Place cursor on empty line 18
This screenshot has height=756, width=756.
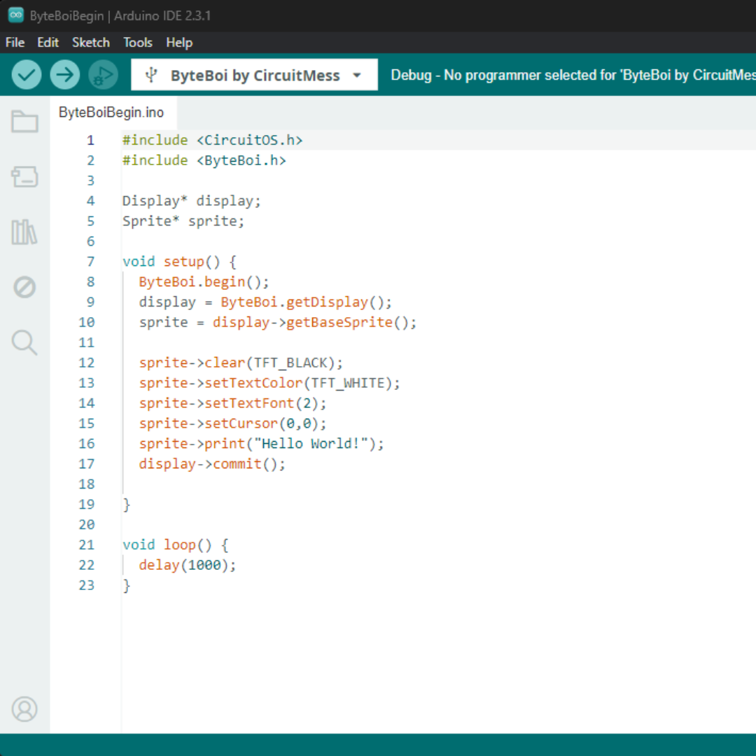click(210, 484)
